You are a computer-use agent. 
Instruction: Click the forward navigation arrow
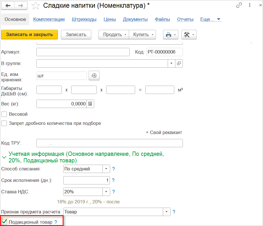[x=21, y=6]
